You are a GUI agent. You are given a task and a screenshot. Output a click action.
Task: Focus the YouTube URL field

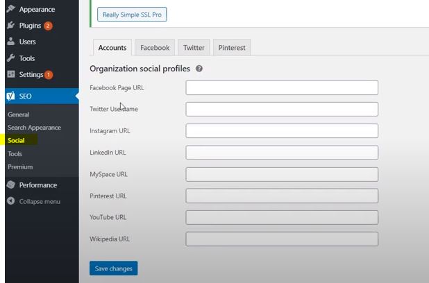(282, 217)
